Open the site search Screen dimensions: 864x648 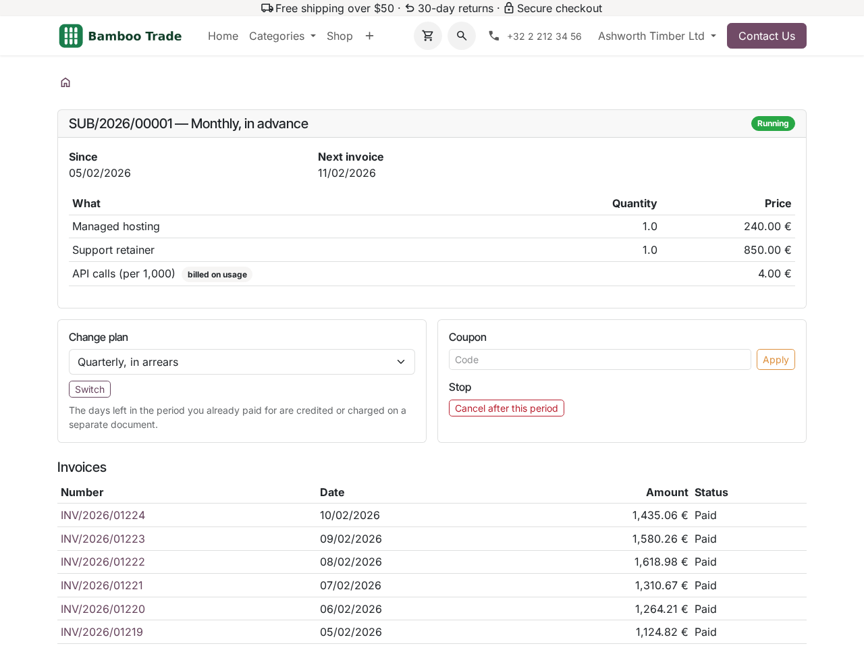click(462, 36)
